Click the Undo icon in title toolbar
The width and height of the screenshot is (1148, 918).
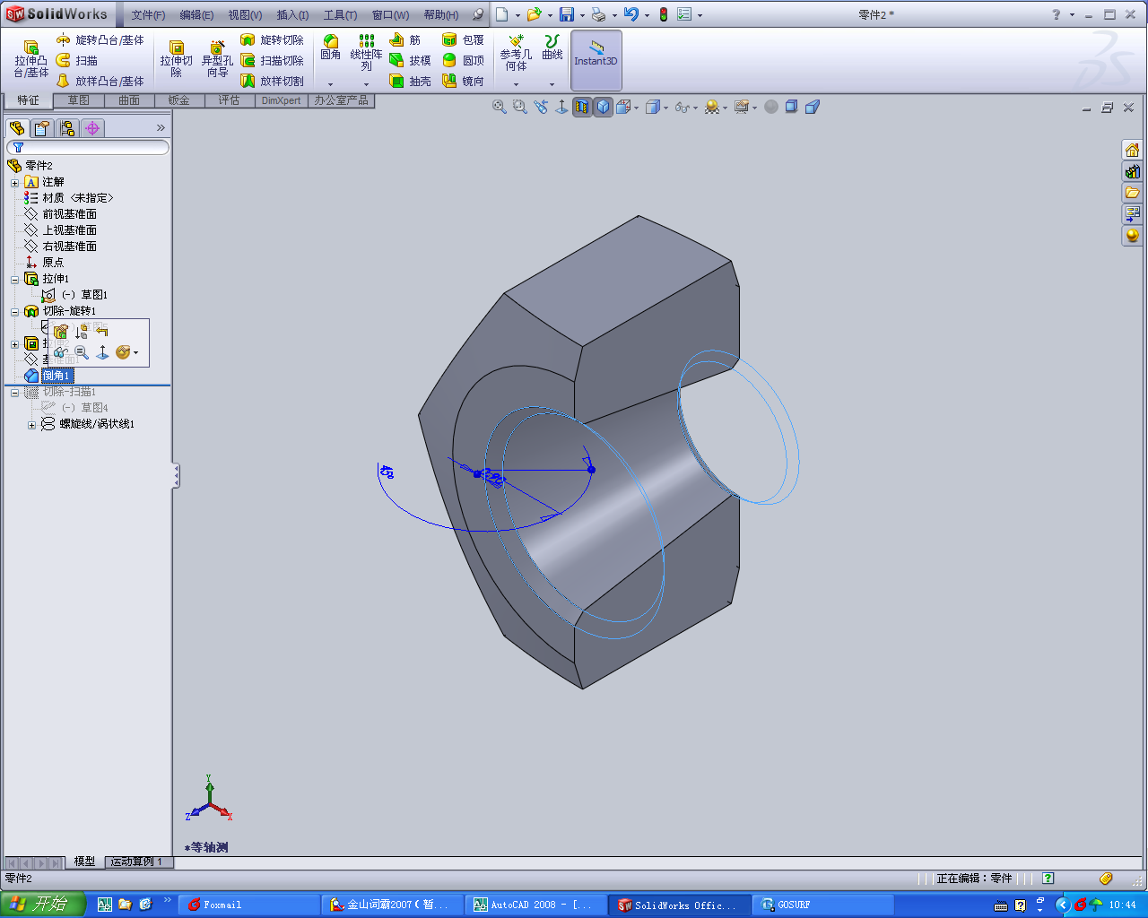click(631, 14)
